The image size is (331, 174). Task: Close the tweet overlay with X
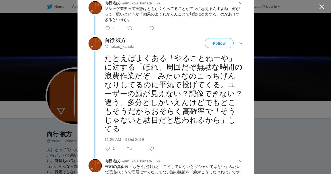tap(322, 7)
